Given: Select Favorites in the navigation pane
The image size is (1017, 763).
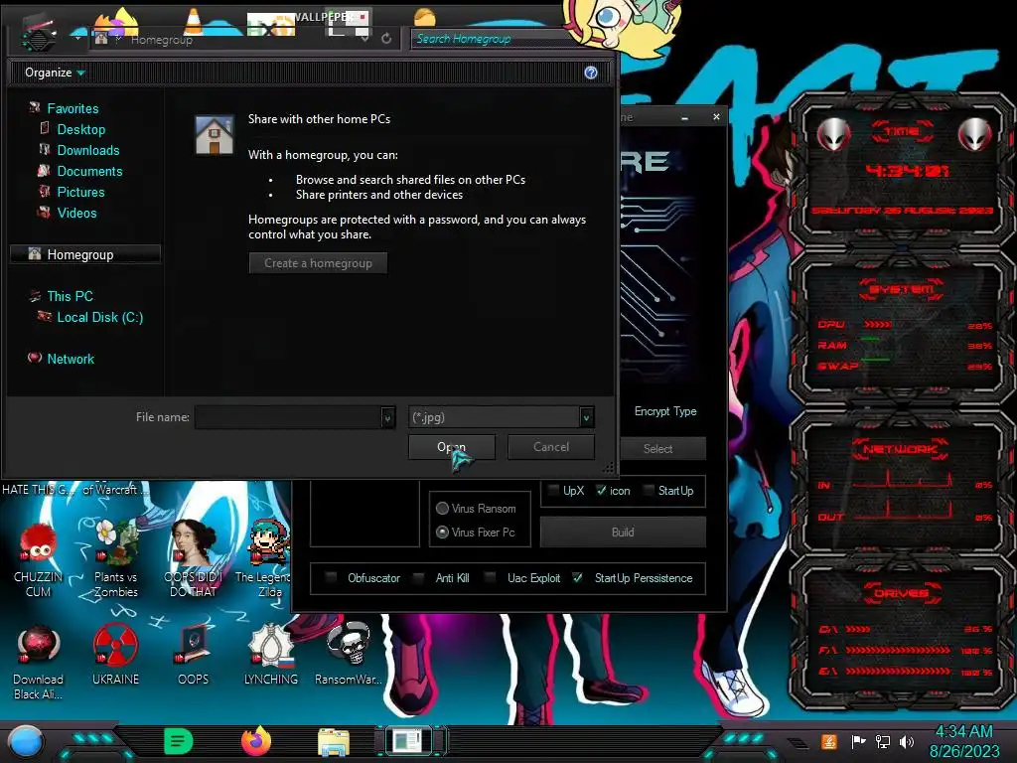Looking at the screenshot, I should click(73, 108).
